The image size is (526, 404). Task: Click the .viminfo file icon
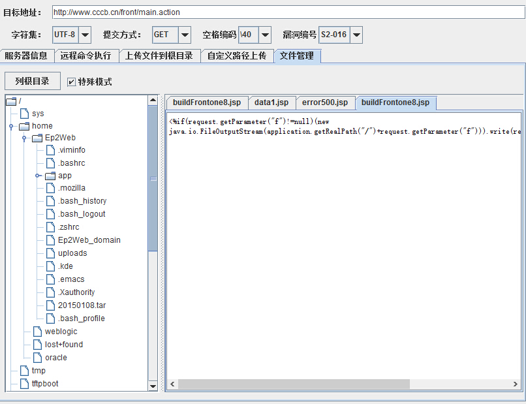[51, 150]
